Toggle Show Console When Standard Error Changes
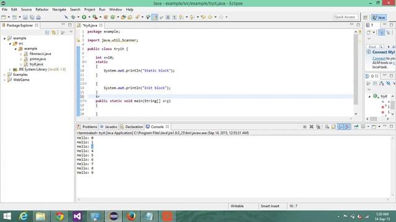396x222 pixels. [x=348, y=126]
